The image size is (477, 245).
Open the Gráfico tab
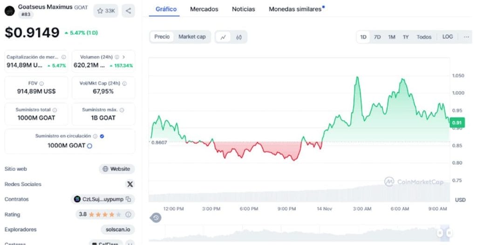click(x=166, y=9)
